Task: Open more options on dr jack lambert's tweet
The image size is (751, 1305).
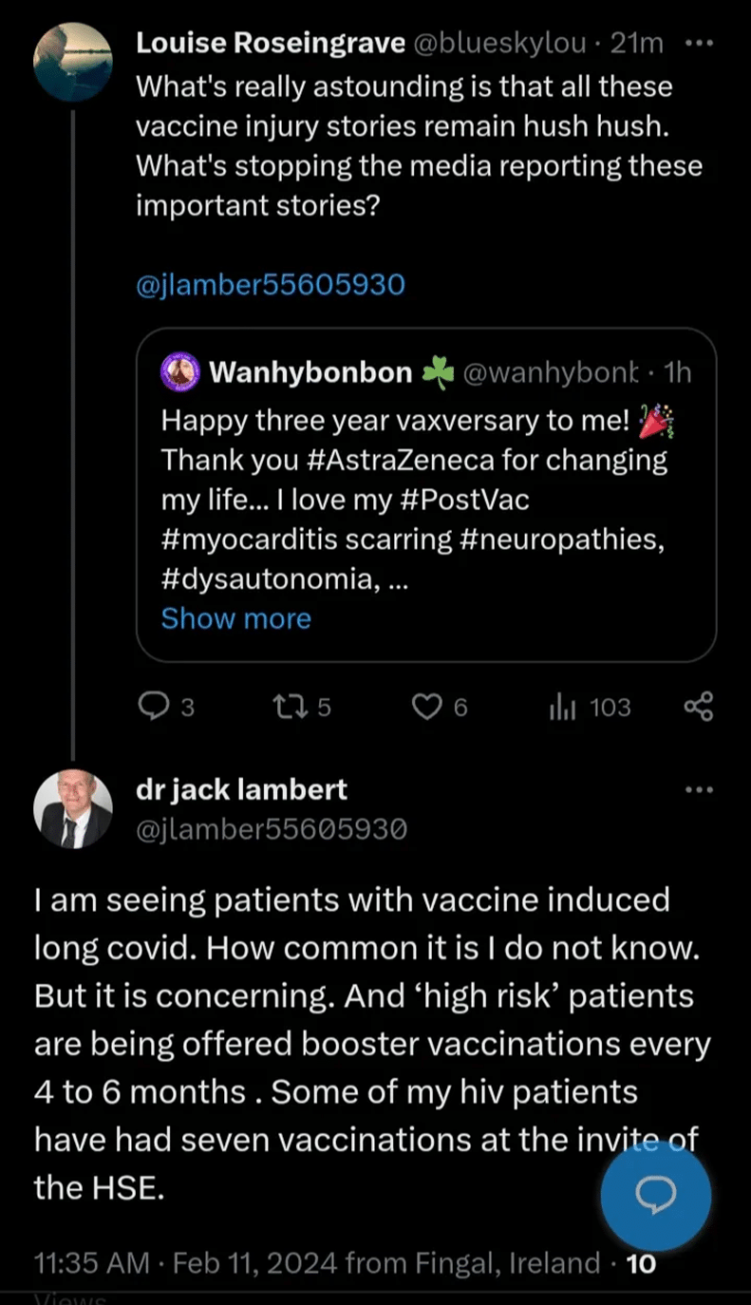Action: click(x=699, y=790)
